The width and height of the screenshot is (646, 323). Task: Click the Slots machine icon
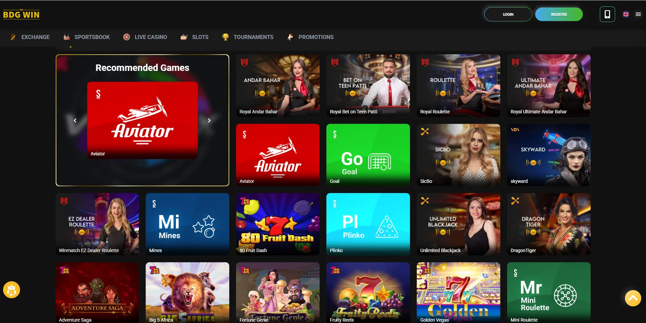(184, 37)
